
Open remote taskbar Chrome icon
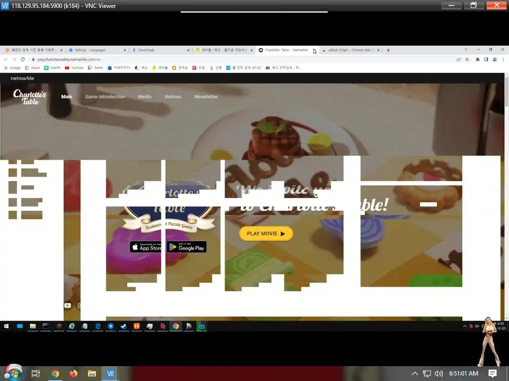click(175, 326)
